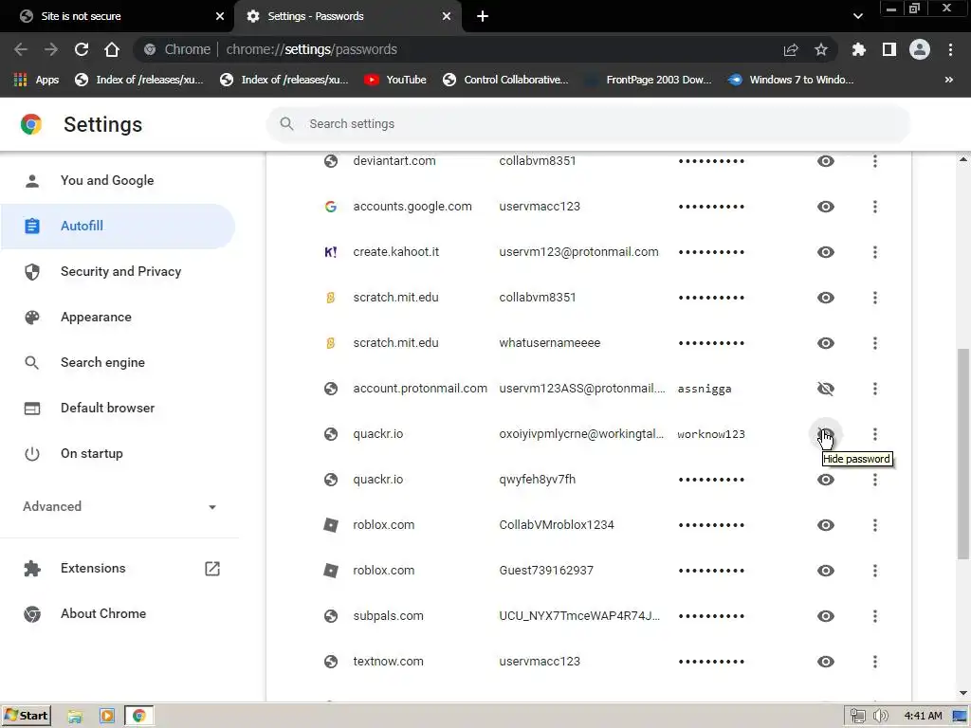
Task: Open the FrontPage 2003 Dow... bookmark
Action: (x=649, y=80)
